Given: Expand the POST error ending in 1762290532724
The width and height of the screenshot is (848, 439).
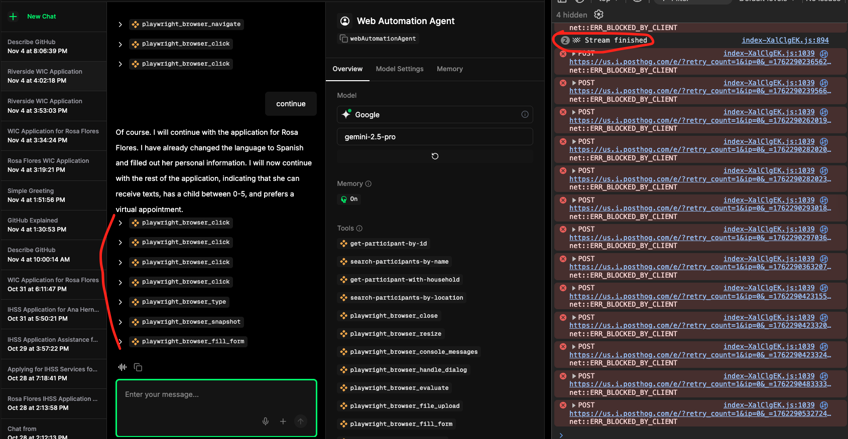Looking at the screenshot, I should (x=574, y=405).
